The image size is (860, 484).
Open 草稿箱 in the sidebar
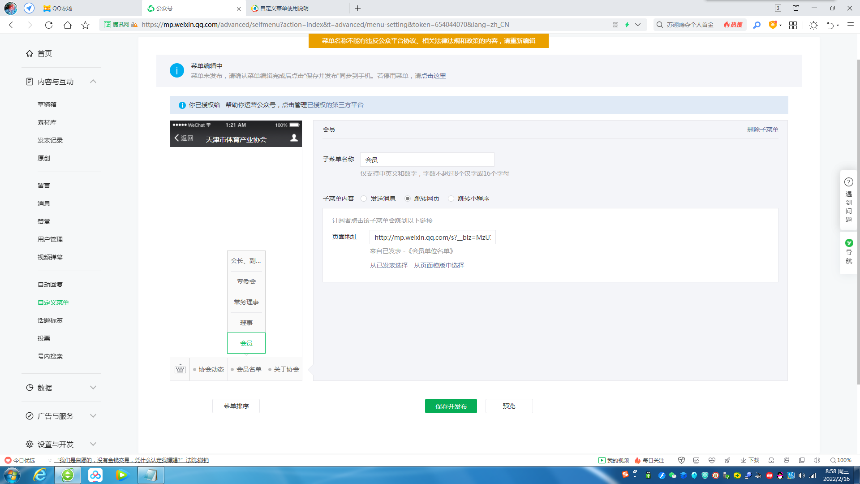pyautogui.click(x=47, y=104)
